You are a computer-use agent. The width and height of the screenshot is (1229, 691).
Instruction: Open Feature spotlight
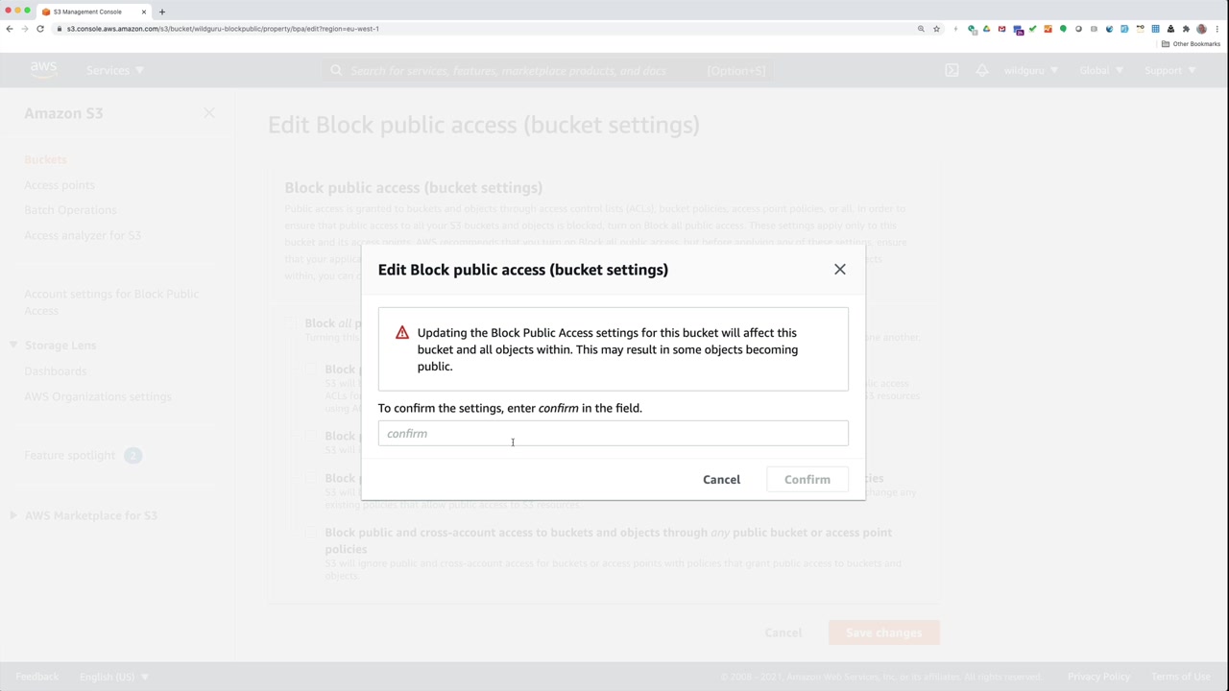(69, 455)
